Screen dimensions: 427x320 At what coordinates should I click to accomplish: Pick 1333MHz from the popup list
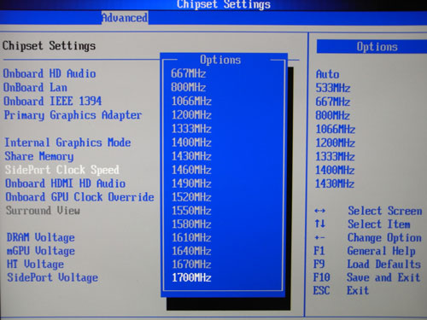(x=191, y=129)
